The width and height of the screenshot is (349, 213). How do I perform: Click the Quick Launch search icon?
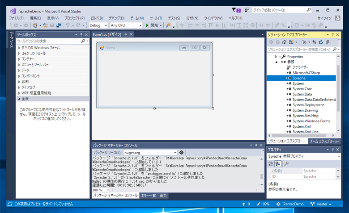click(309, 10)
